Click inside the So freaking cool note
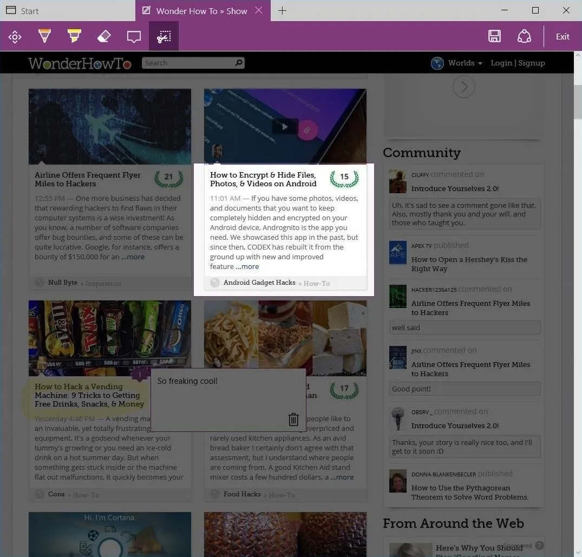 [x=228, y=400]
